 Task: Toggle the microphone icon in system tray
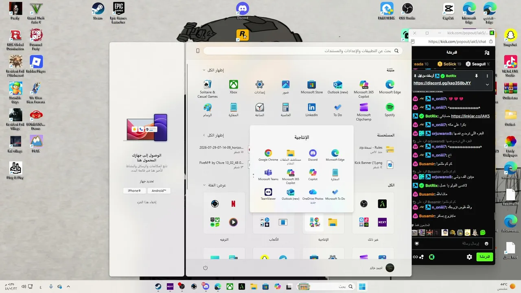(51, 286)
